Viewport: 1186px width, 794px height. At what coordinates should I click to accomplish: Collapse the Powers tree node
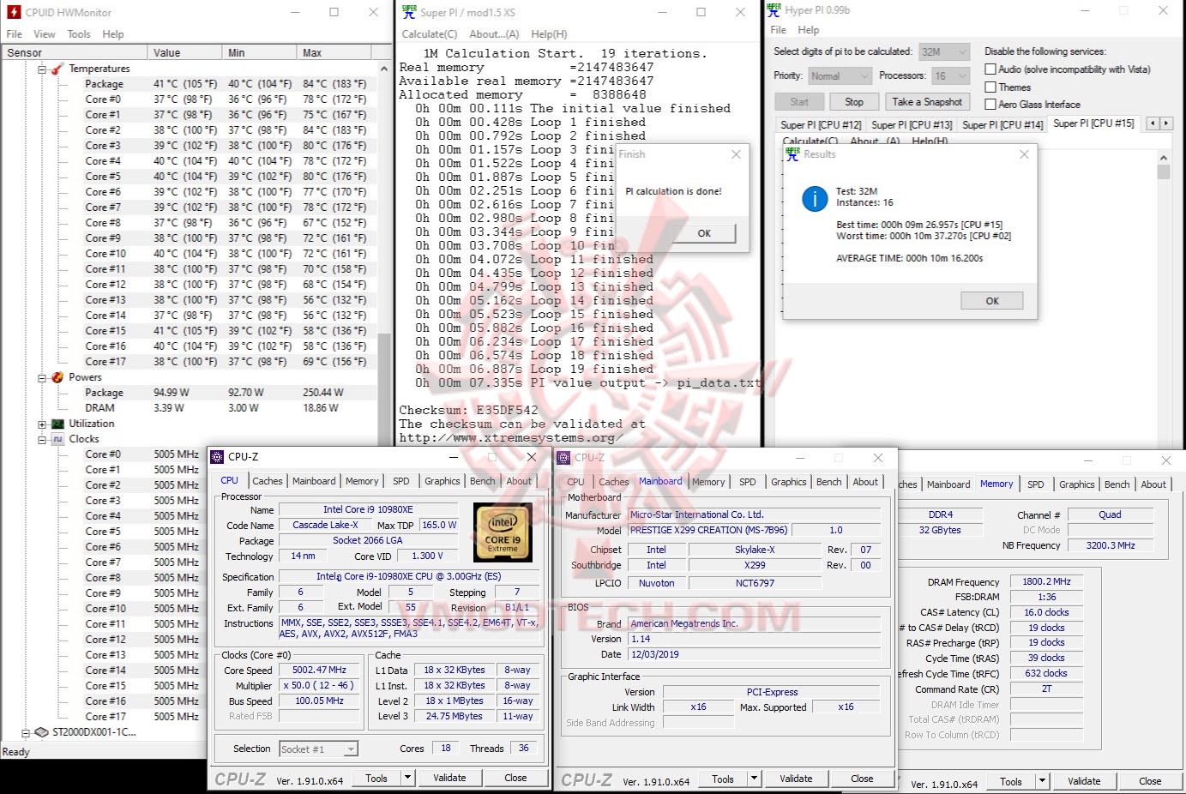42,377
